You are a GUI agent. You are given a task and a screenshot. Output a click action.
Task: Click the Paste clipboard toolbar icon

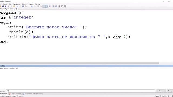tap(14, 6)
